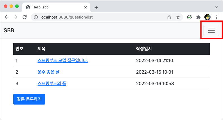The width and height of the screenshot is (223, 120).
Task: Click the SBB navbar brand
Action: coord(9,30)
